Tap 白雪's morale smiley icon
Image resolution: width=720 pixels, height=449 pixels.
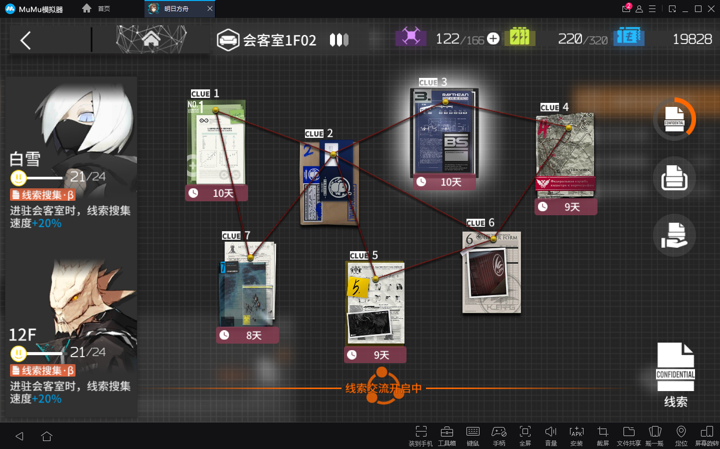coord(18,178)
